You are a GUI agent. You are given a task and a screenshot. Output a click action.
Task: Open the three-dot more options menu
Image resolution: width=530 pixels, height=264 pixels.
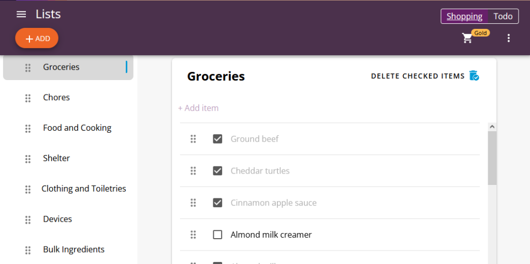pyautogui.click(x=508, y=38)
